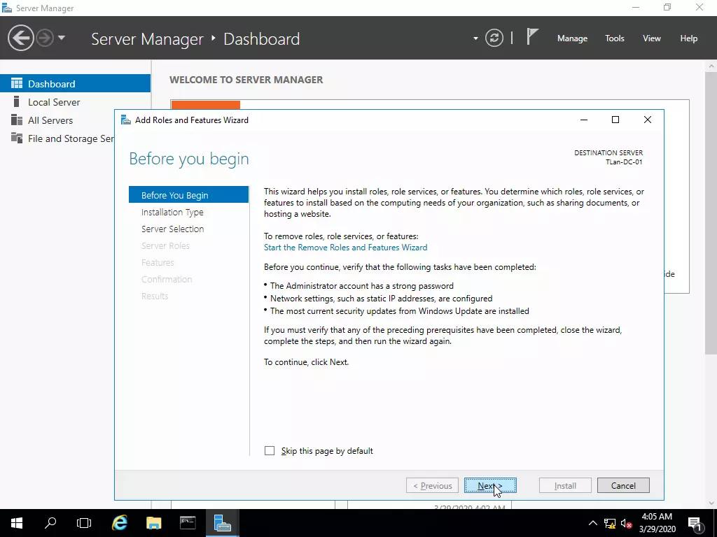Click the wizard title bar icon

[x=125, y=120]
